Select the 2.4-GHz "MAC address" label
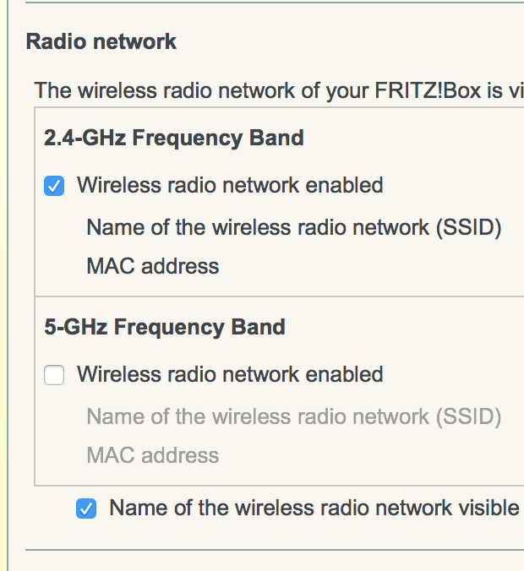 (x=152, y=266)
